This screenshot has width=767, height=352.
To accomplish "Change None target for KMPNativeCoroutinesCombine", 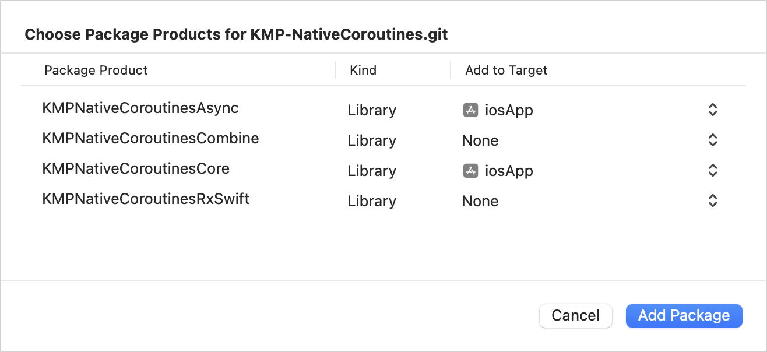I will coord(480,140).
